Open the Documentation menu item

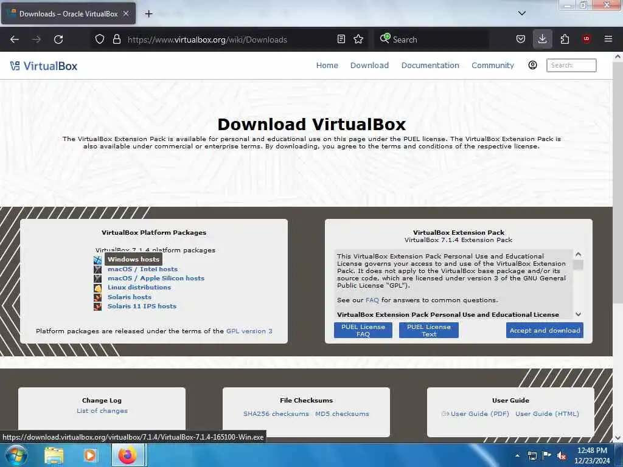(x=430, y=66)
